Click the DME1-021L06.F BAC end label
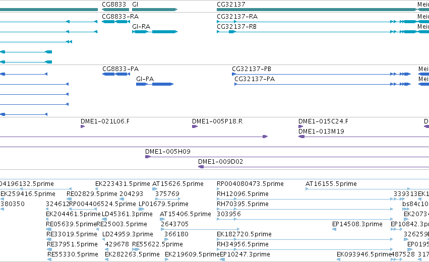 click(x=105, y=121)
